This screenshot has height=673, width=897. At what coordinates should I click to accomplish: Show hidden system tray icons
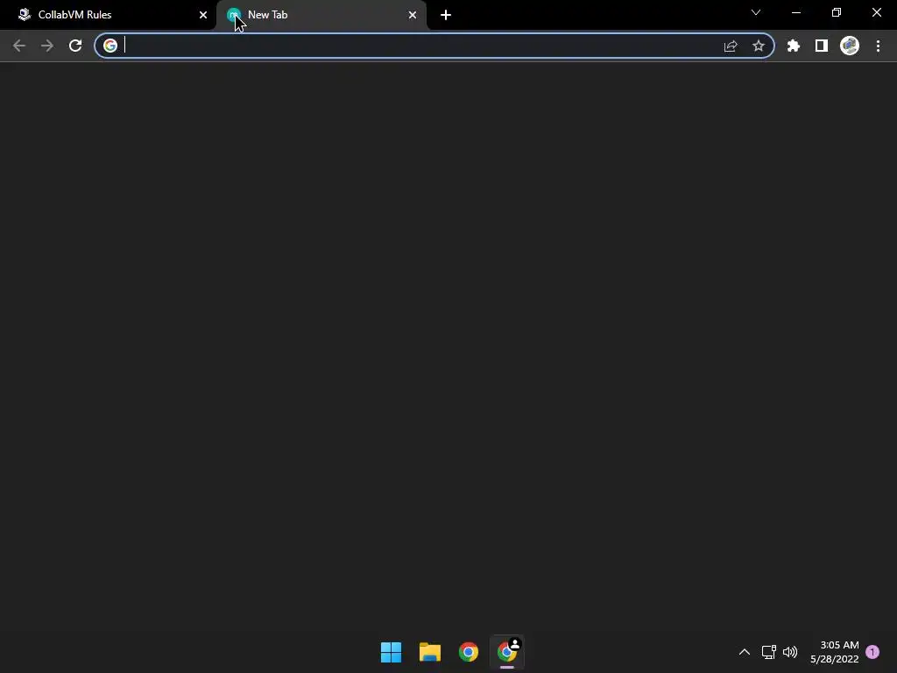[745, 652]
